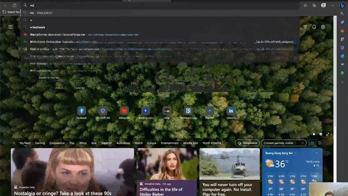Select the Africa feed tab
The height and width of the screenshot is (196, 348).
(83, 143)
